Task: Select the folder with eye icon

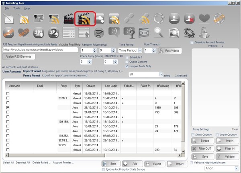Action: coord(144,33)
